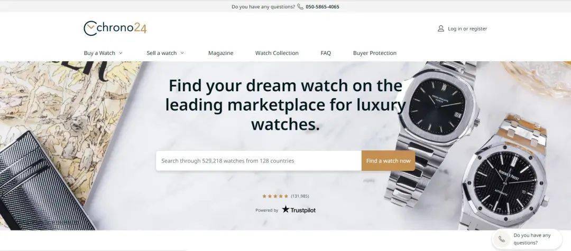Click the five-star rating icons

275,196
